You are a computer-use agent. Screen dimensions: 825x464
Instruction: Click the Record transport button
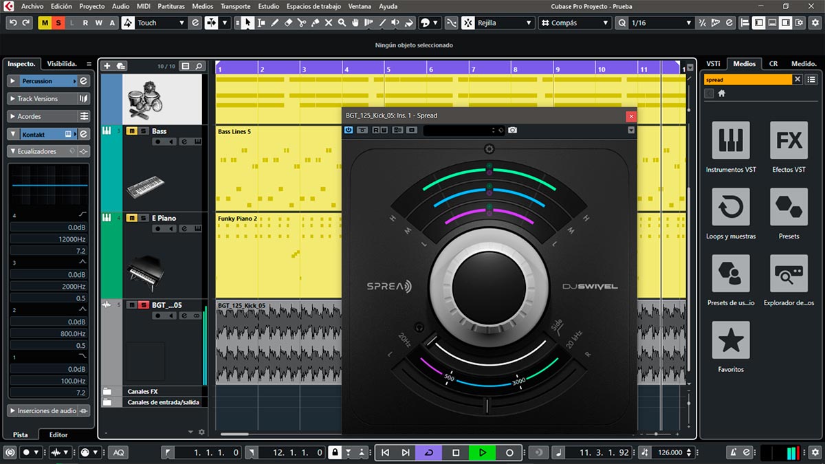coord(509,452)
